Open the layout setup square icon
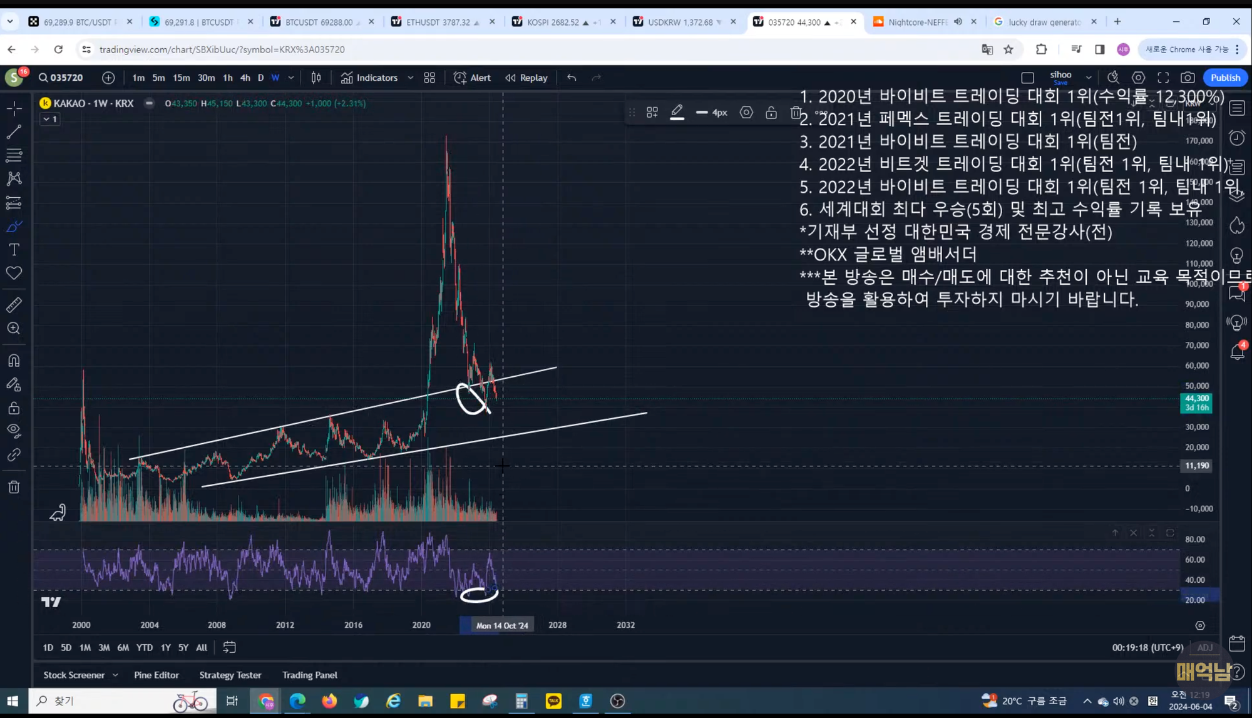1252x718 pixels. click(x=1027, y=78)
